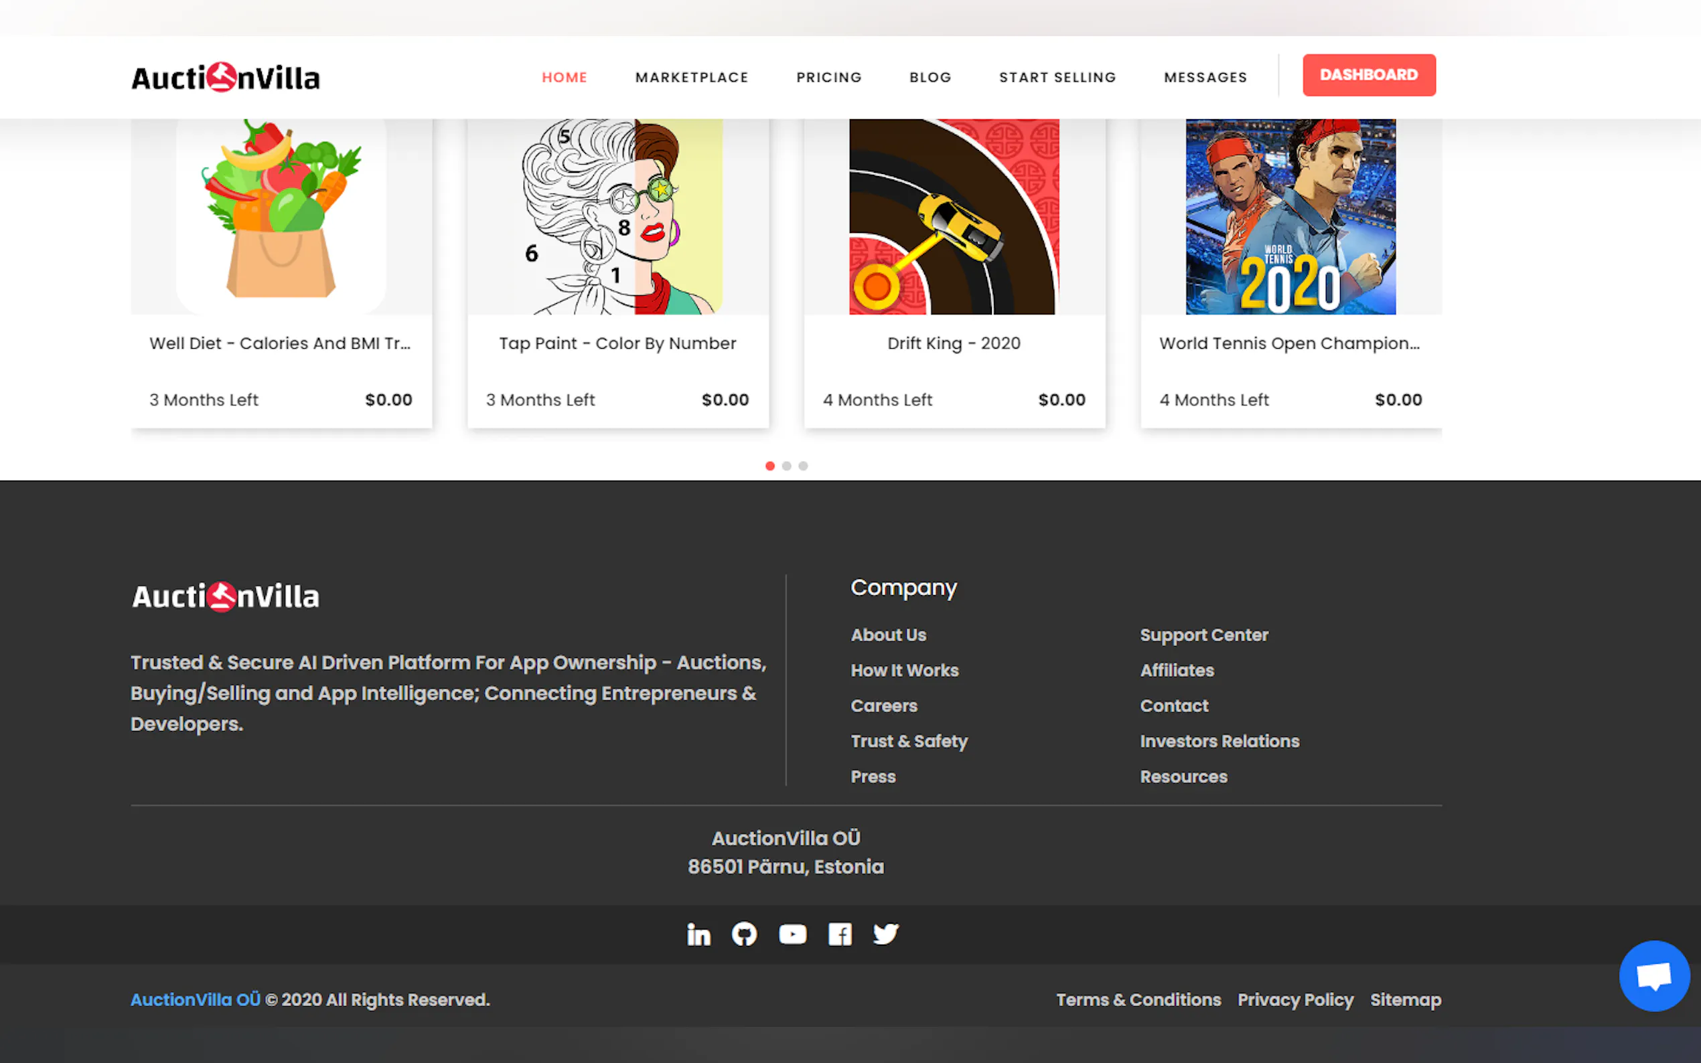
Task: Open the Trust & Safety footer link
Action: pos(909,741)
